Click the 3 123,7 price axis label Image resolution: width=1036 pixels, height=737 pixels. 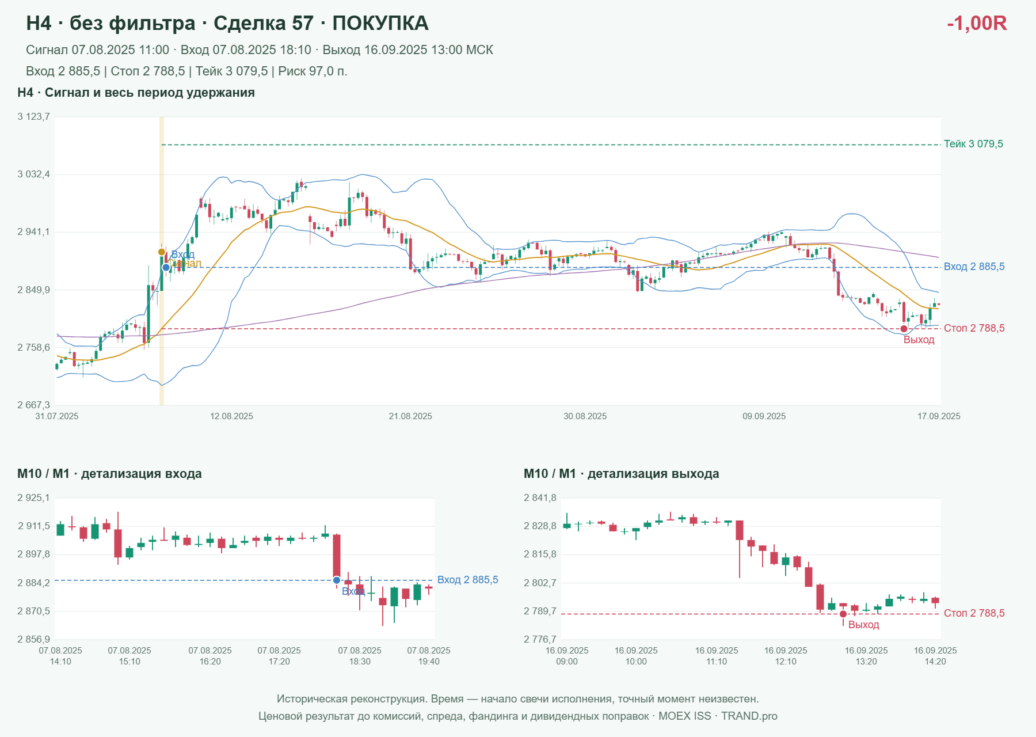pos(34,116)
